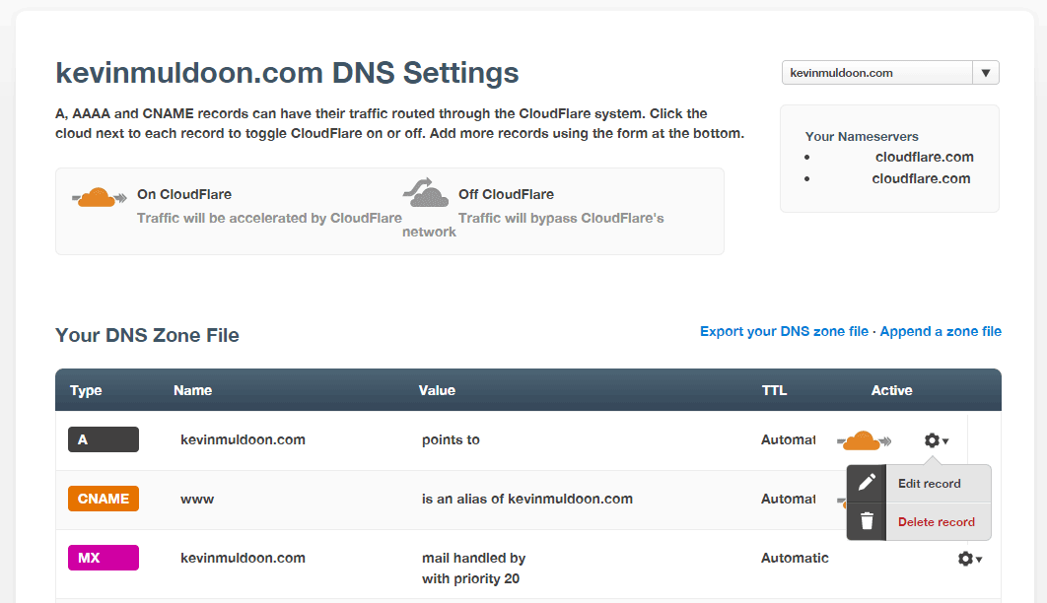Toggle CloudFlare cloud for the A record
Viewport: 1047px width, 603px height.
864,440
